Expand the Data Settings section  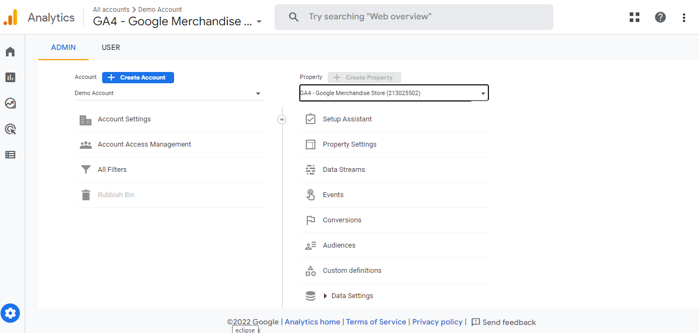point(326,296)
